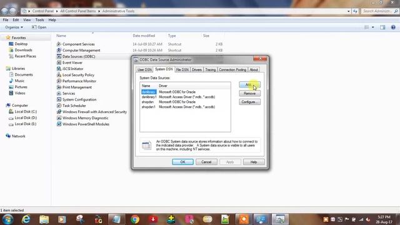Toggle the preview pane icon
The width and height of the screenshot is (400, 225).
(382, 27)
